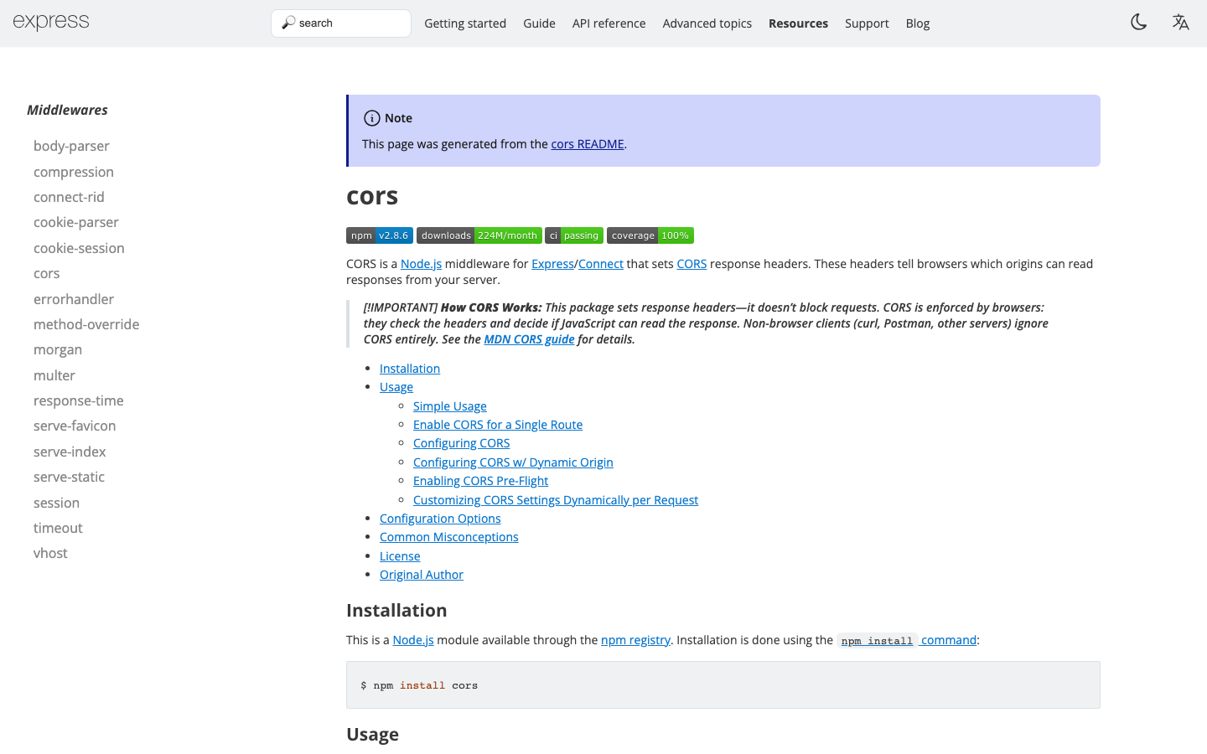Jump to Original Author section
The height and width of the screenshot is (754, 1207).
click(x=422, y=575)
